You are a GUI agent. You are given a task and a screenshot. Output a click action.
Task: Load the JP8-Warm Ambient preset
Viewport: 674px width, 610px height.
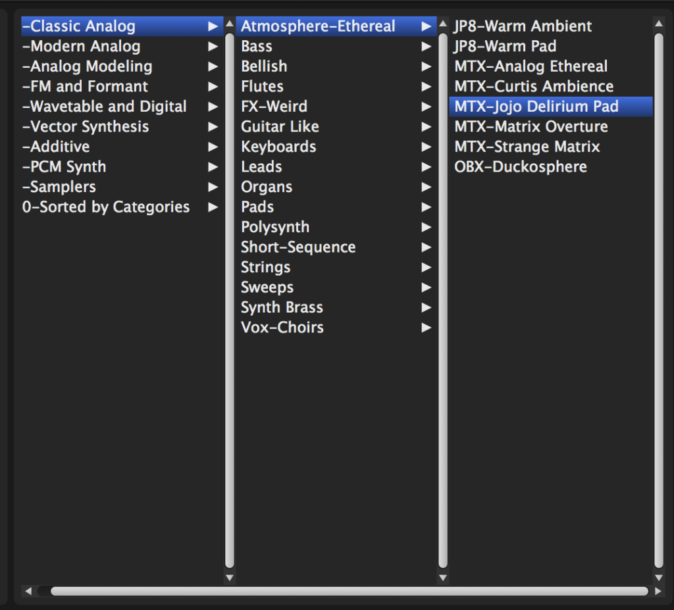551,26
